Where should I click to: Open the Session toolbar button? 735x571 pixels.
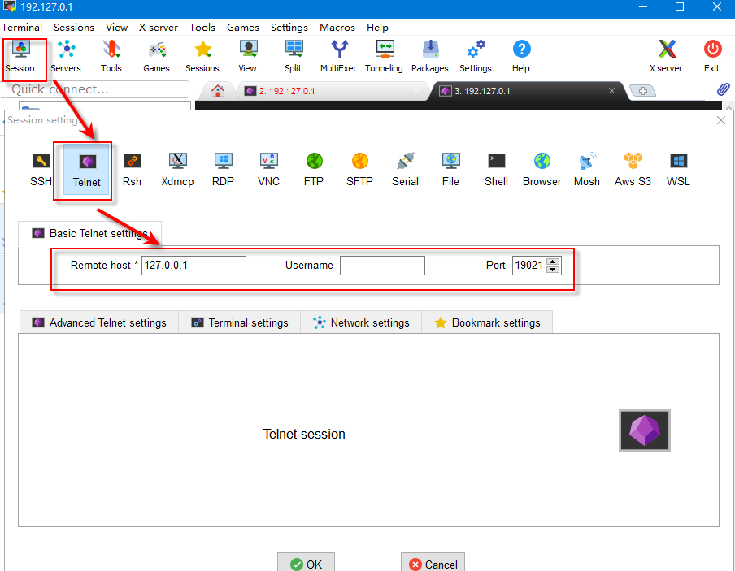(x=20, y=57)
